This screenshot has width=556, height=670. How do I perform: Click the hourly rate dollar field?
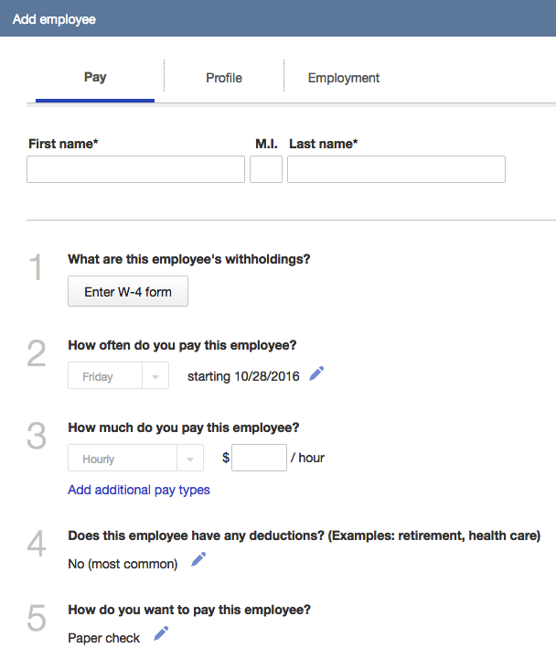pos(259,458)
